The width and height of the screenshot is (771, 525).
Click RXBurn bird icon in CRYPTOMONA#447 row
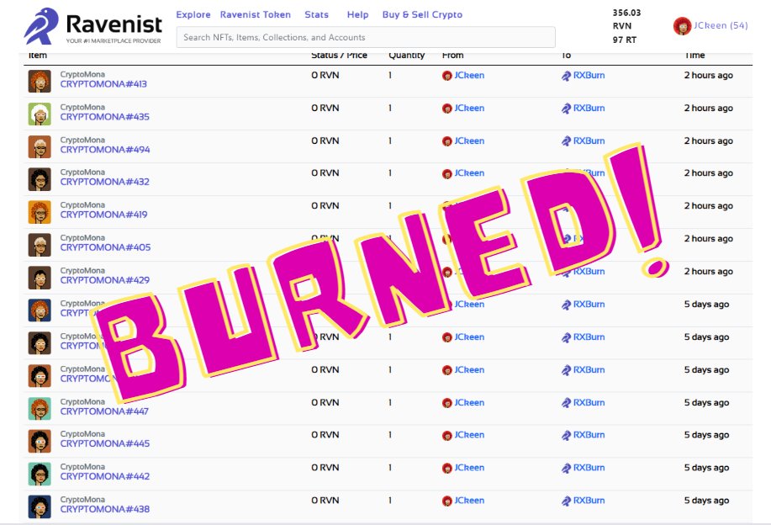pyautogui.click(x=567, y=403)
